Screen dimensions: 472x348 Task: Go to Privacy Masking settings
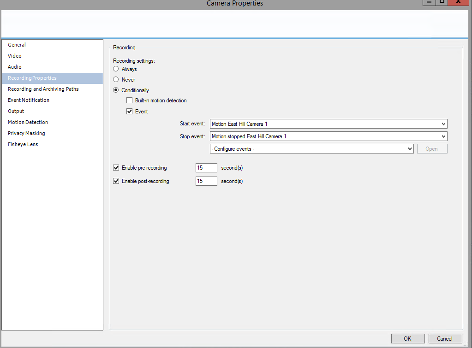27,133
